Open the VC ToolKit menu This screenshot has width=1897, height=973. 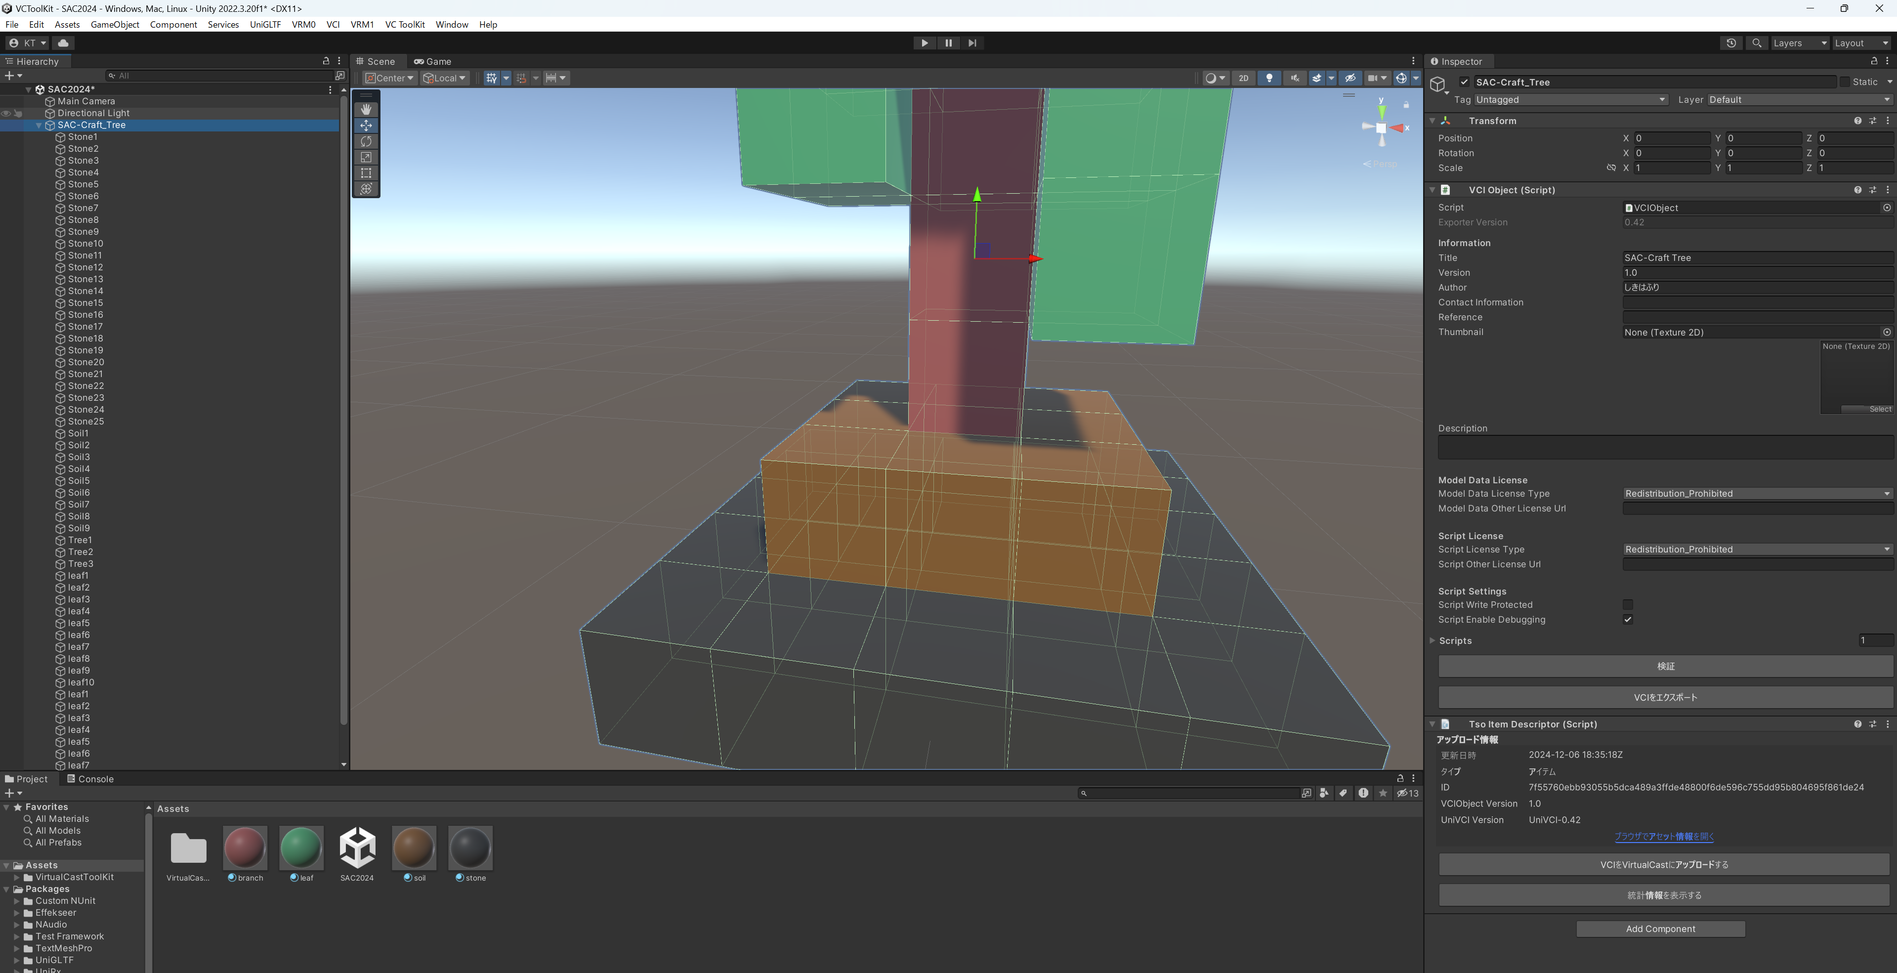tap(404, 24)
